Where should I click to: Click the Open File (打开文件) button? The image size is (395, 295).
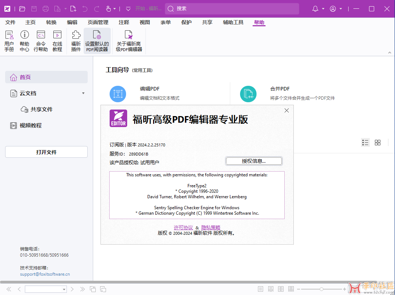coord(46,152)
